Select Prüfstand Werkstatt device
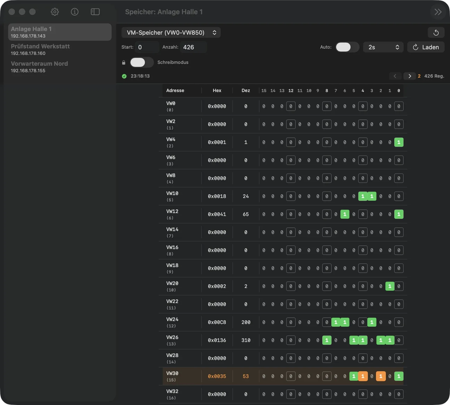 (x=60, y=49)
